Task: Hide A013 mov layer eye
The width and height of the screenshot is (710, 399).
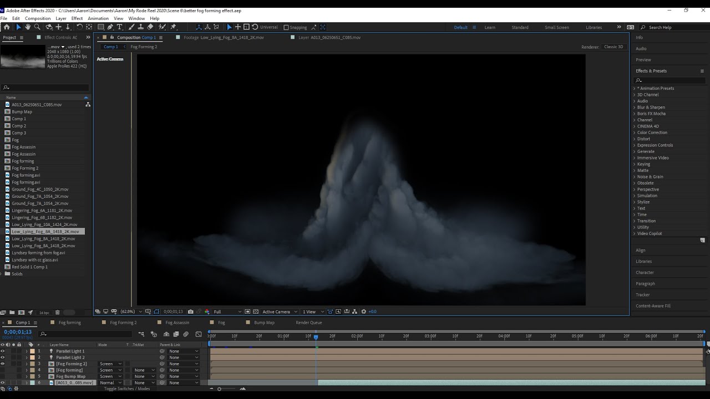Action: click(3, 382)
